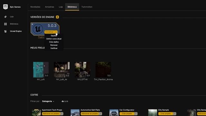Expand arrow beside Automotive Salt Flats button
Viewport: 206px width, 116px height.
(100, 114)
